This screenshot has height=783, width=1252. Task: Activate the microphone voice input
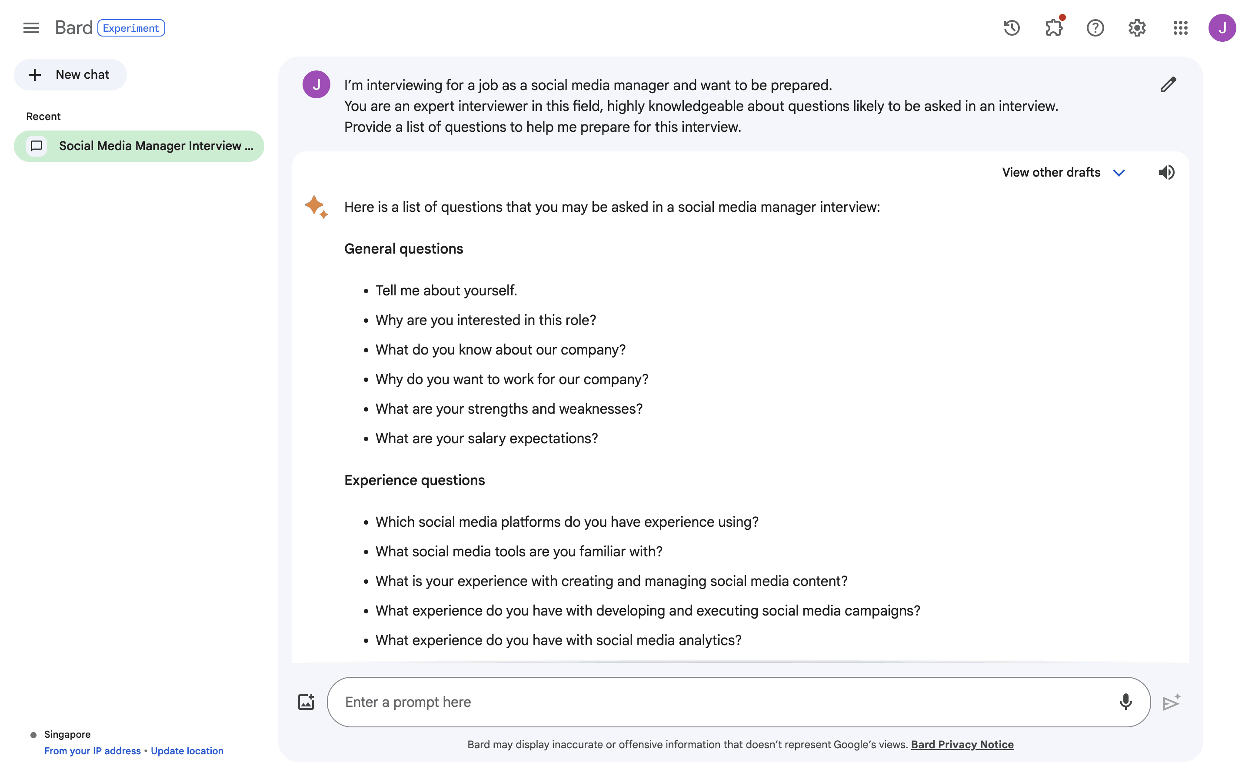click(1125, 702)
